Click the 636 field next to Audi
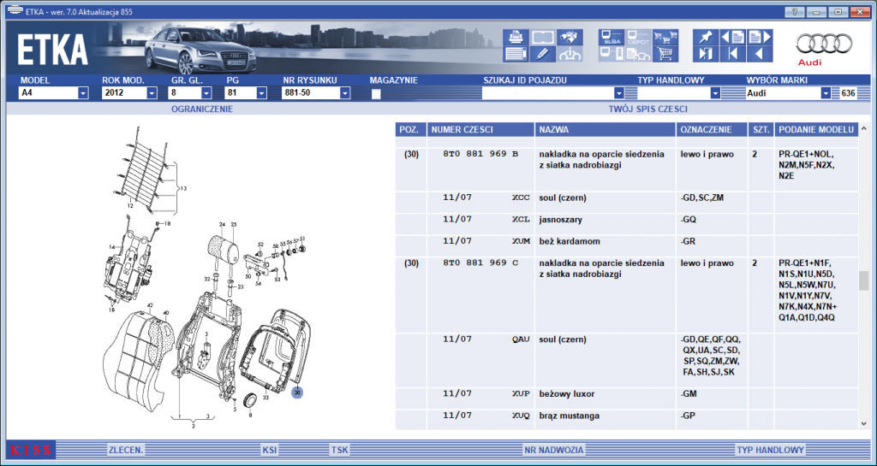 848,93
